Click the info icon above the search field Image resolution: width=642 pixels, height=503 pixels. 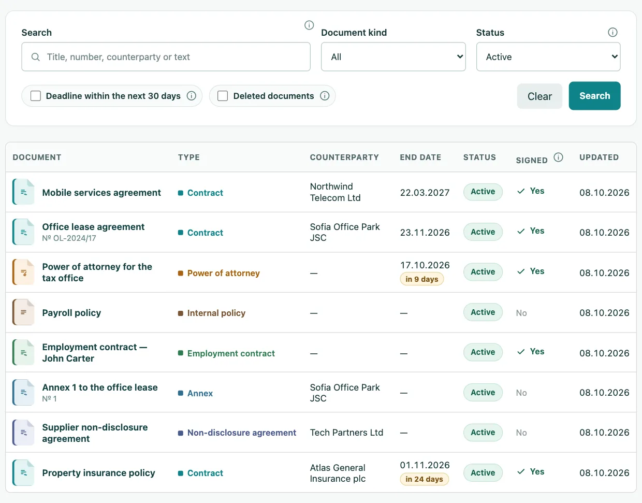click(x=309, y=25)
